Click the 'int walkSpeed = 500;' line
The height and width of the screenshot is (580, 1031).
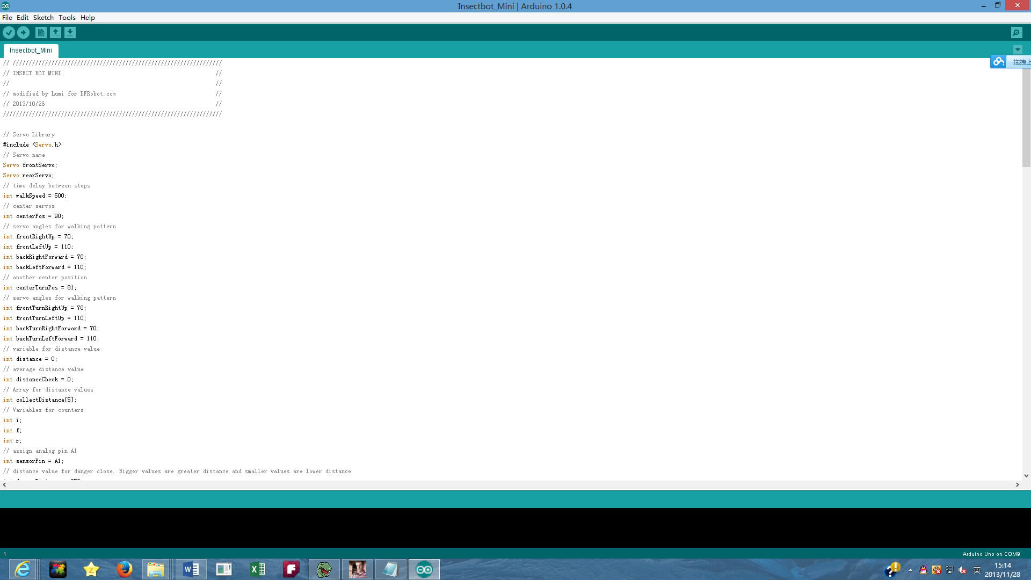(x=35, y=196)
